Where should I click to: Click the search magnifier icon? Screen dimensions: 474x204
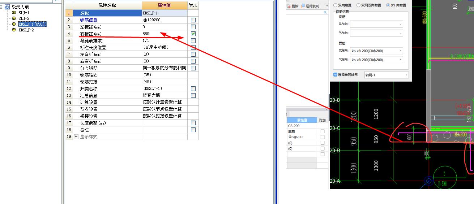tap(325, 12)
